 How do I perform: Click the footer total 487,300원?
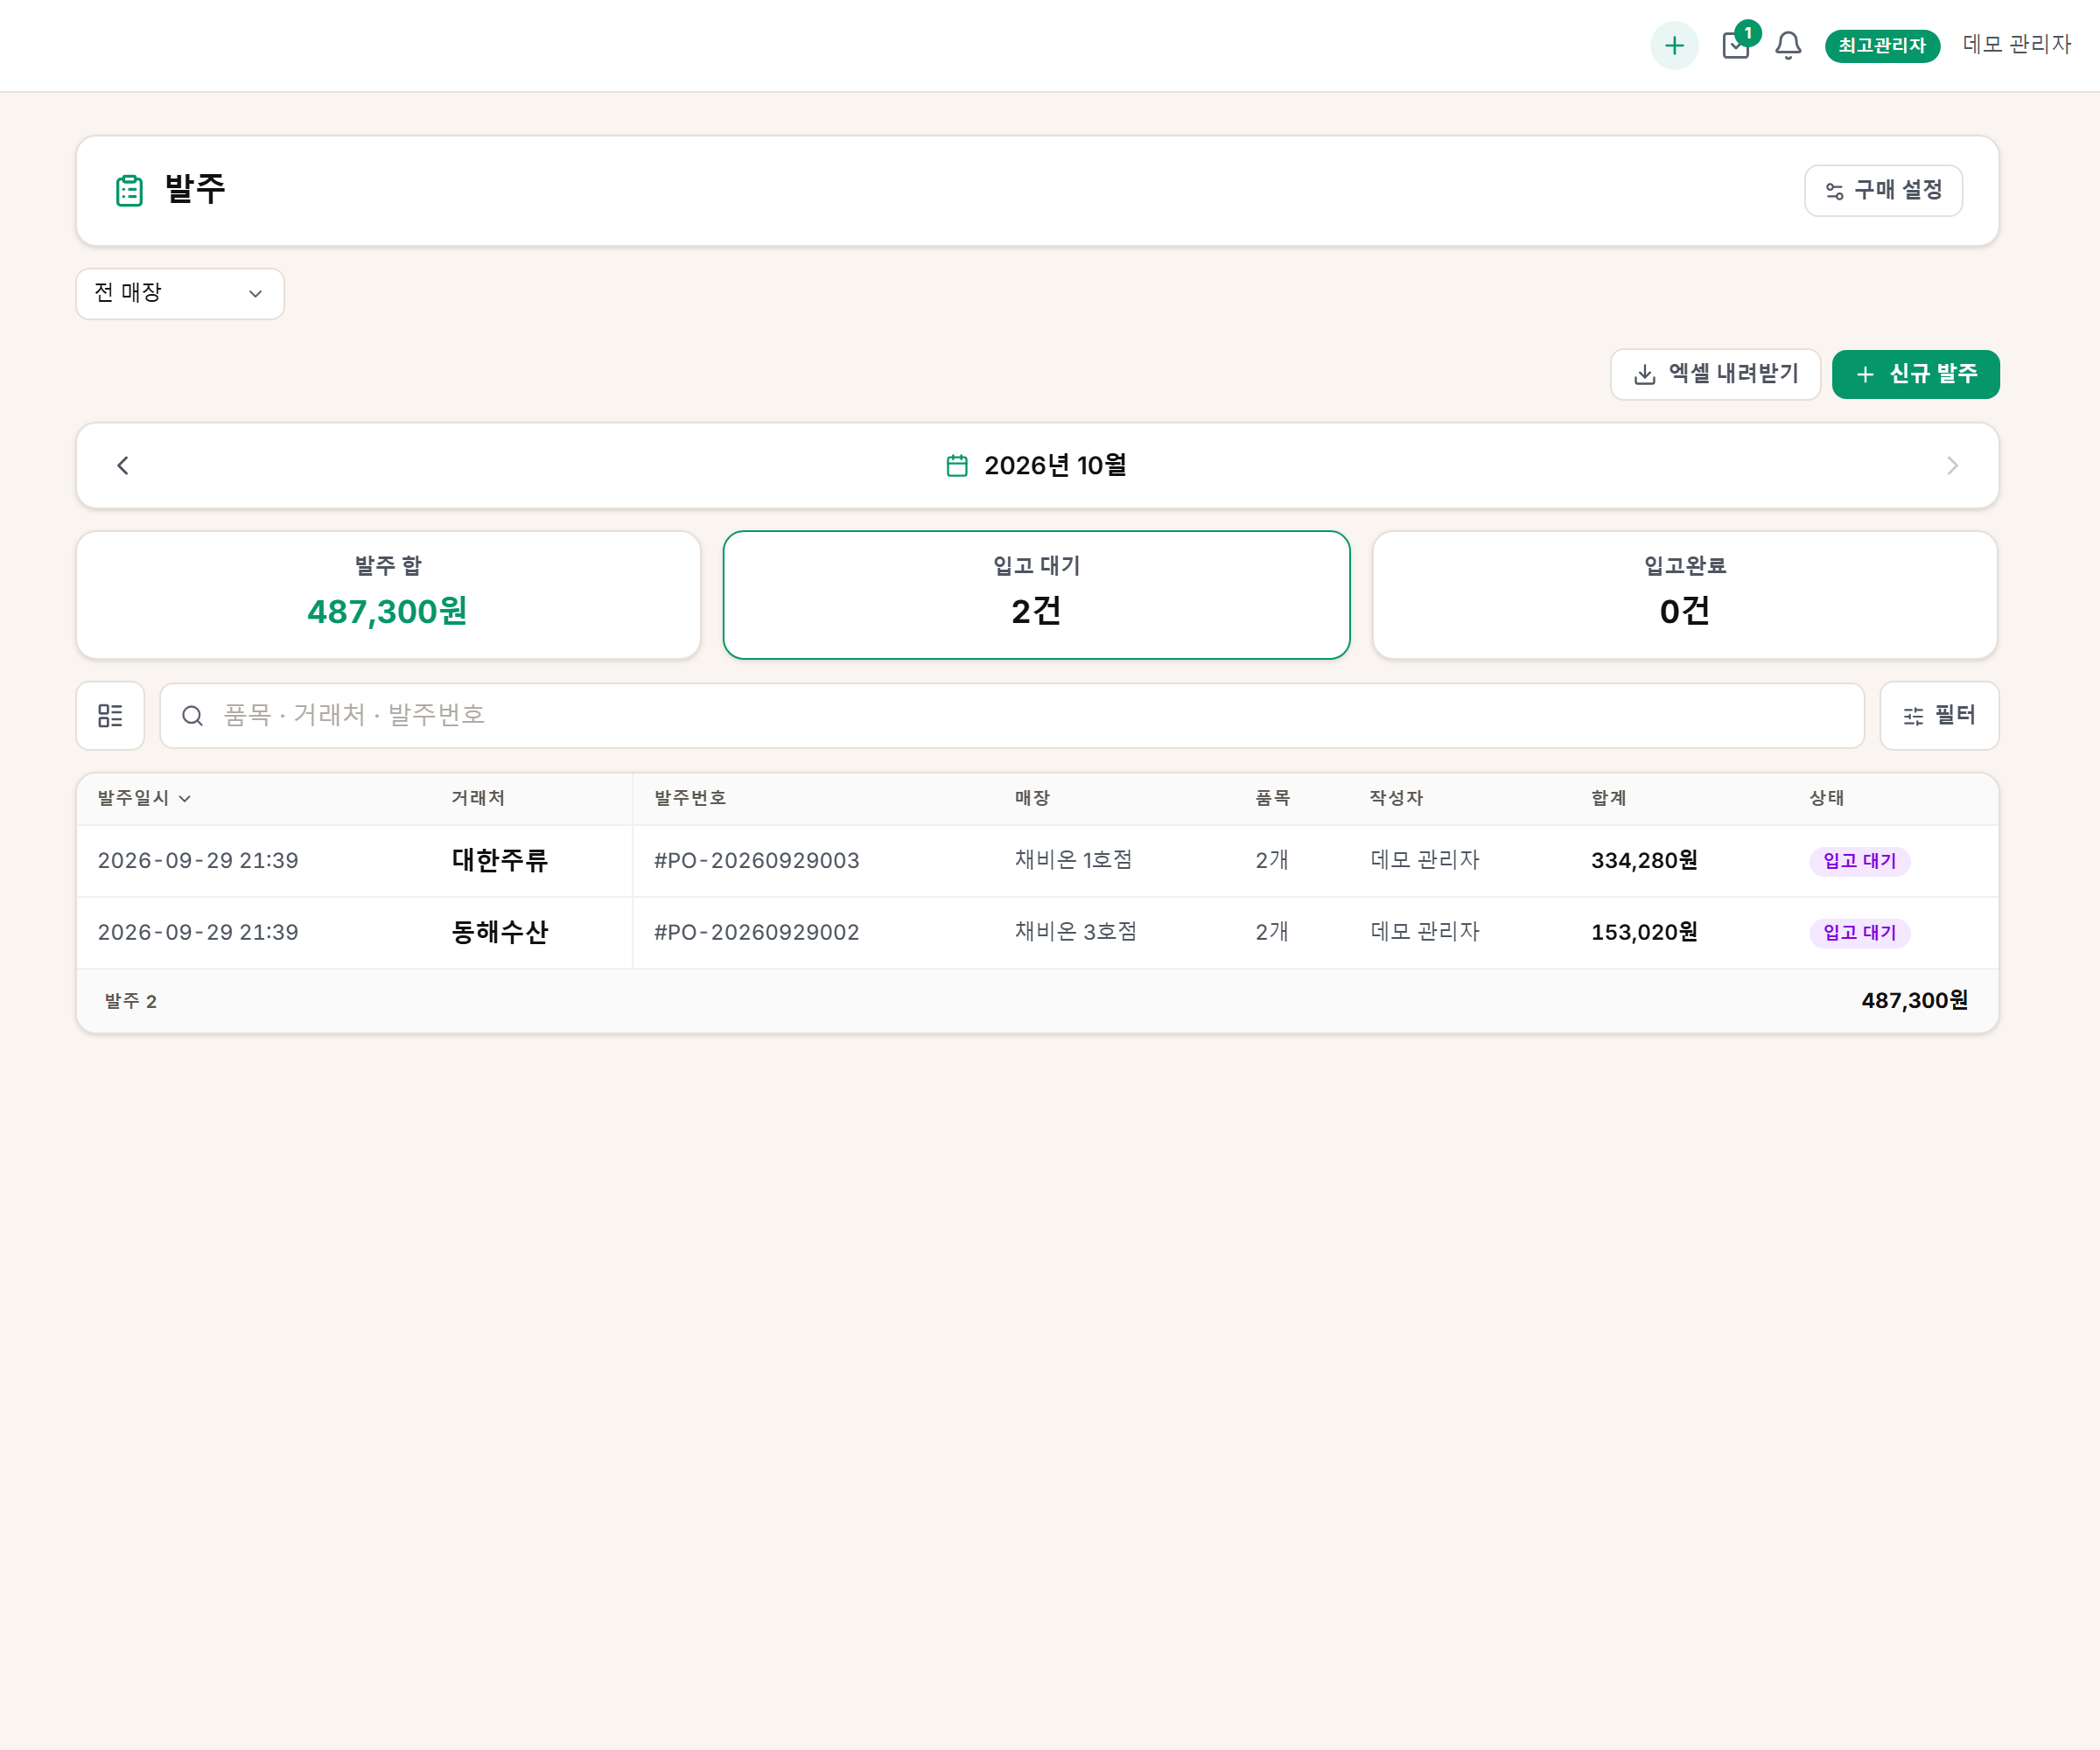[1914, 1000]
